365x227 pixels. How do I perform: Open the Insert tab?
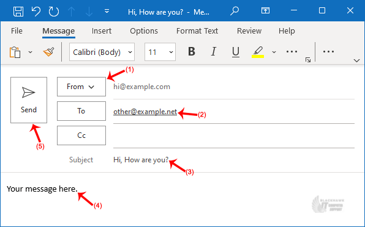(x=102, y=31)
